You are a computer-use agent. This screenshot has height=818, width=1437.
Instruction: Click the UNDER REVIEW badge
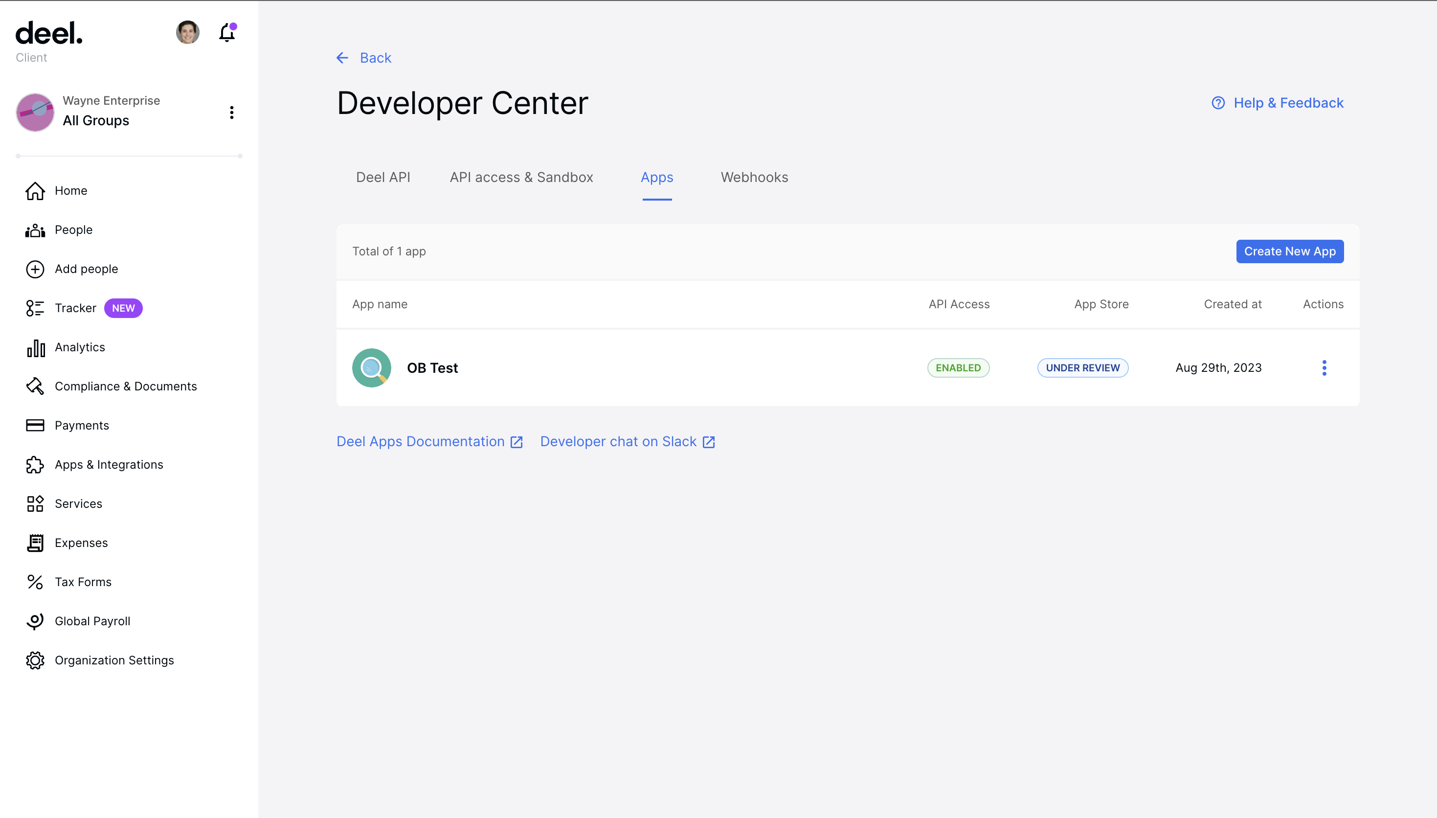coord(1083,368)
